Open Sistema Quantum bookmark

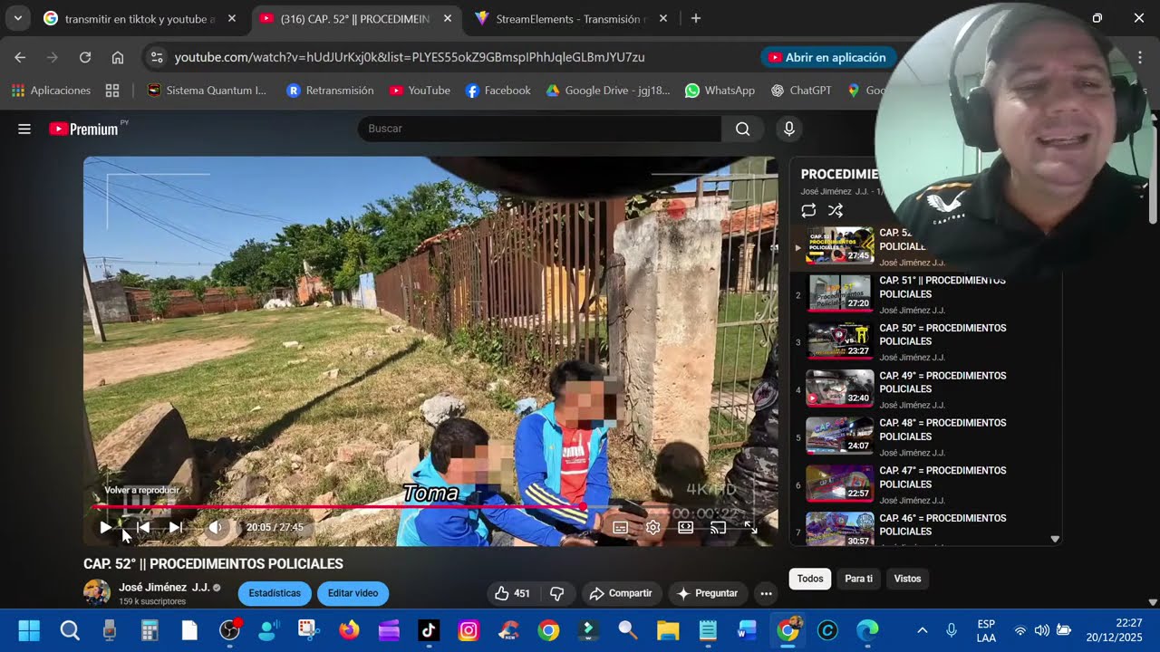tap(207, 91)
